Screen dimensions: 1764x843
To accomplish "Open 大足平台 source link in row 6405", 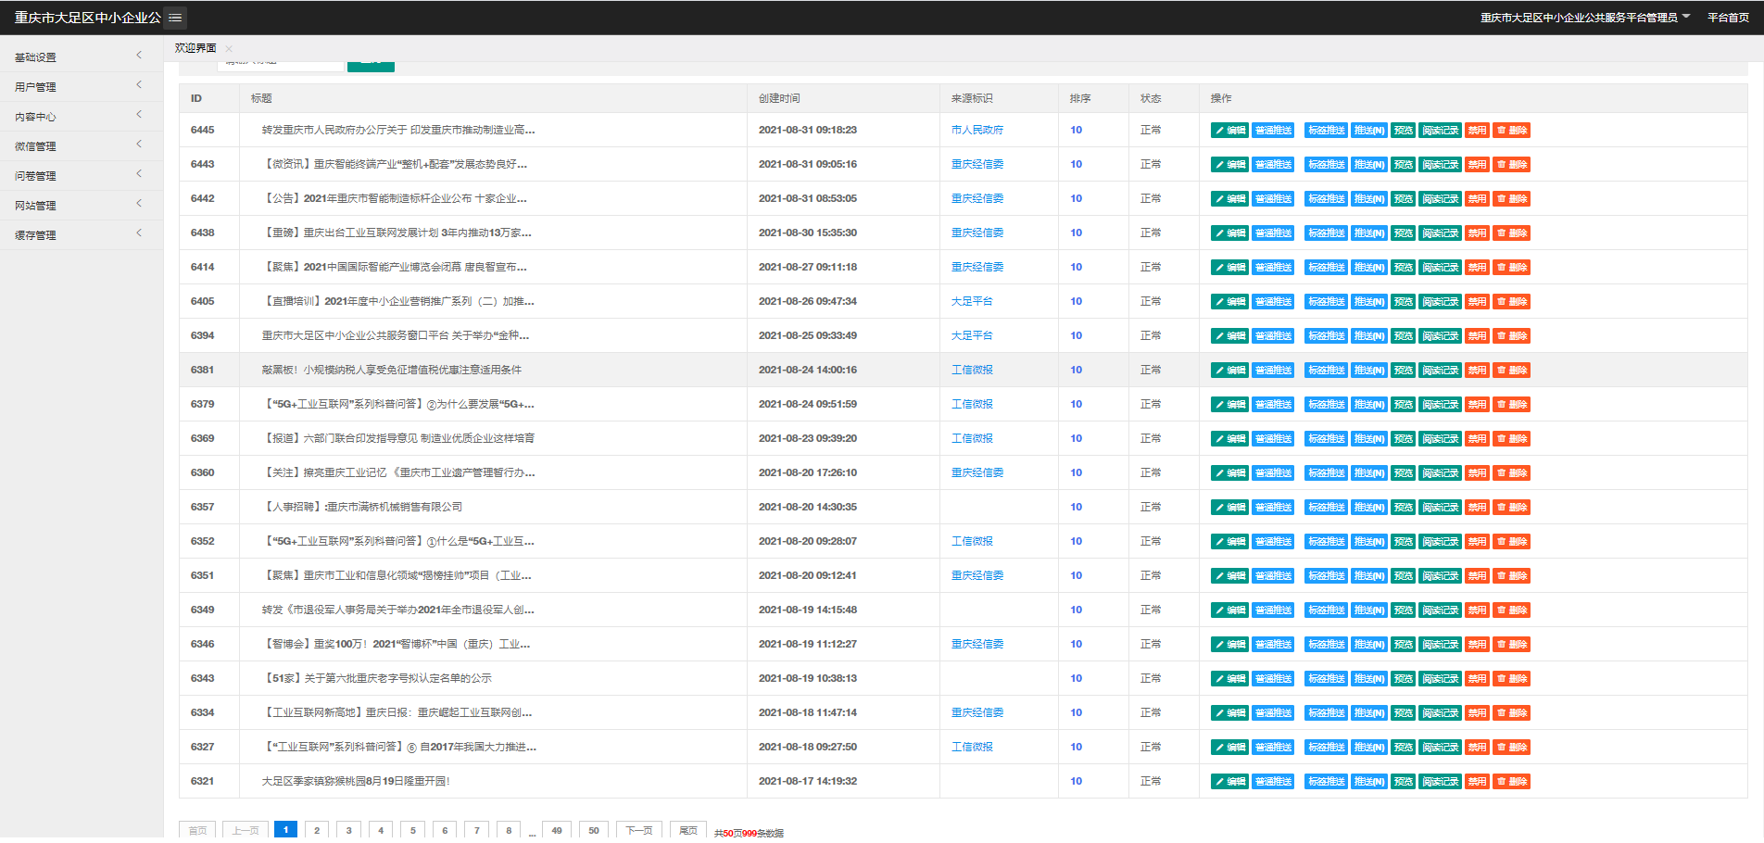I will (x=972, y=302).
